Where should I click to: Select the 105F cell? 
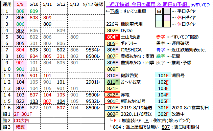click(163, 101)
